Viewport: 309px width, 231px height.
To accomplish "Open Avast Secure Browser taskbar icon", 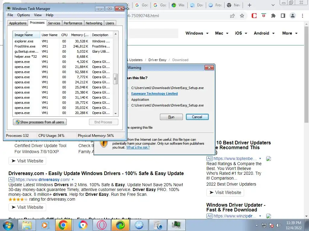I will 83,225.
